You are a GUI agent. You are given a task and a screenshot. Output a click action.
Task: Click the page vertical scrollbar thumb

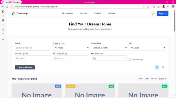click(174, 21)
